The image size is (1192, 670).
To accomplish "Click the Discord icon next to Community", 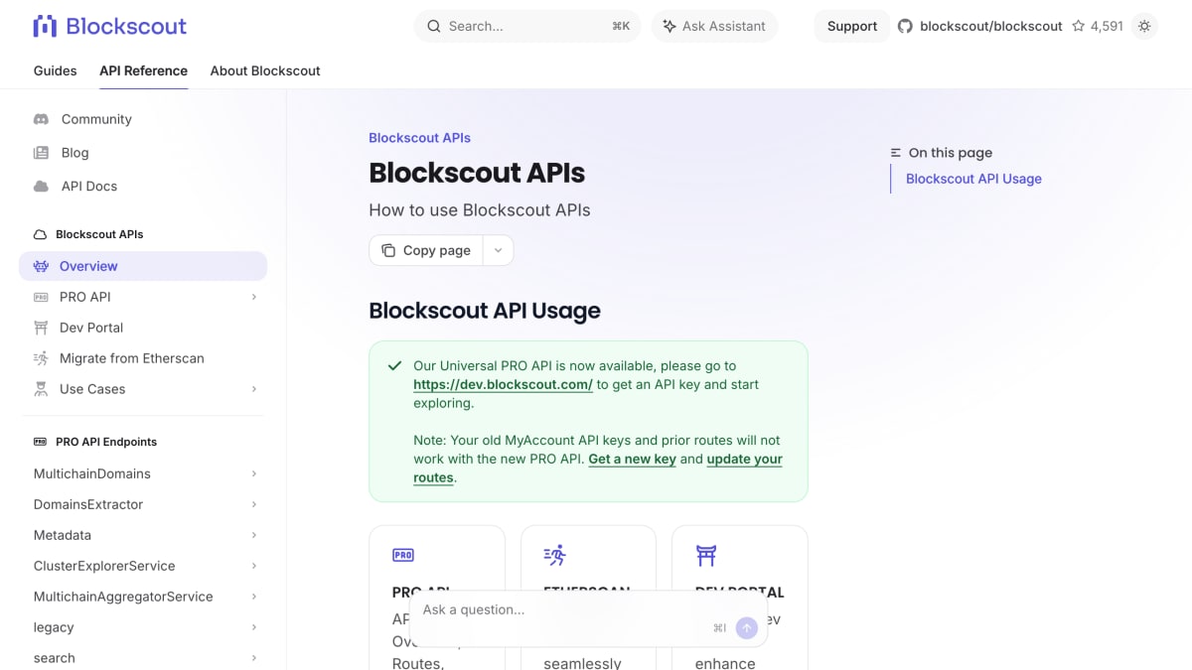I will [41, 119].
